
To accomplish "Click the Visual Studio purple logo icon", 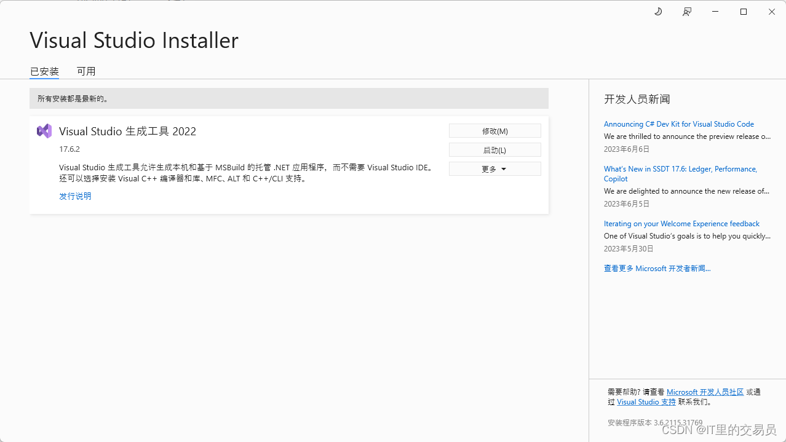I will coord(44,131).
